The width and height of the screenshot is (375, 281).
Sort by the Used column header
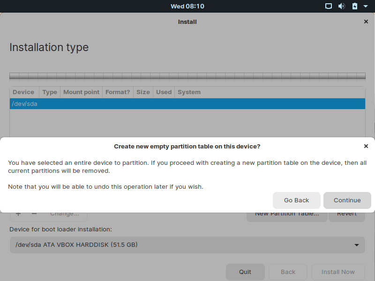click(x=164, y=92)
